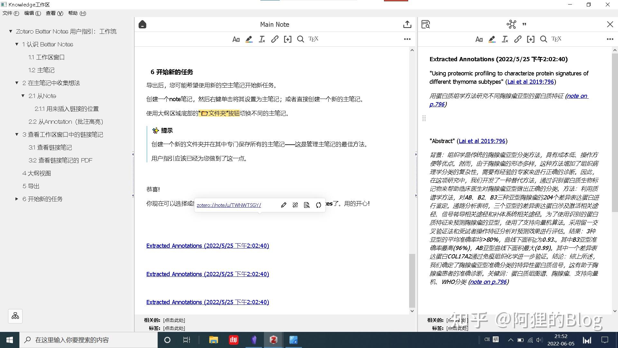Open font settings with the Aa icon

point(236,39)
